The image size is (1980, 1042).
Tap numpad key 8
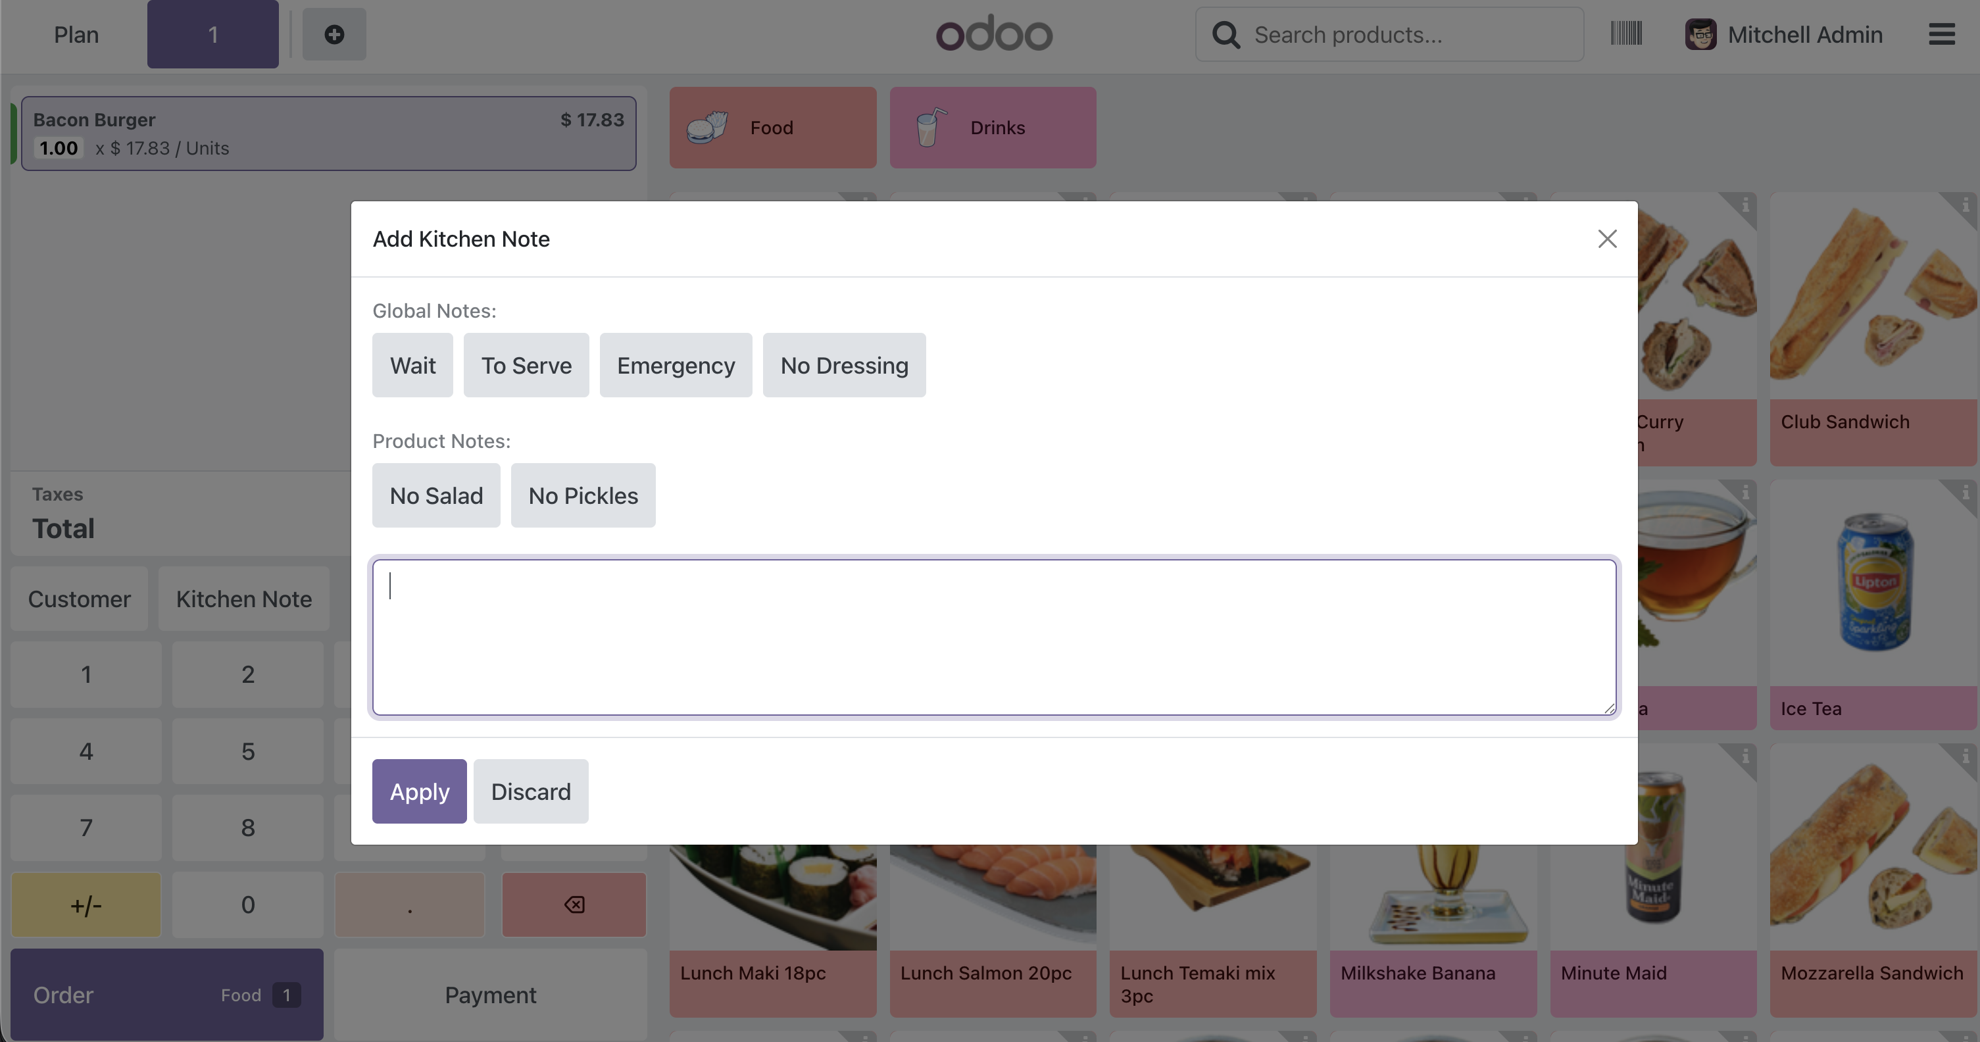(x=247, y=828)
